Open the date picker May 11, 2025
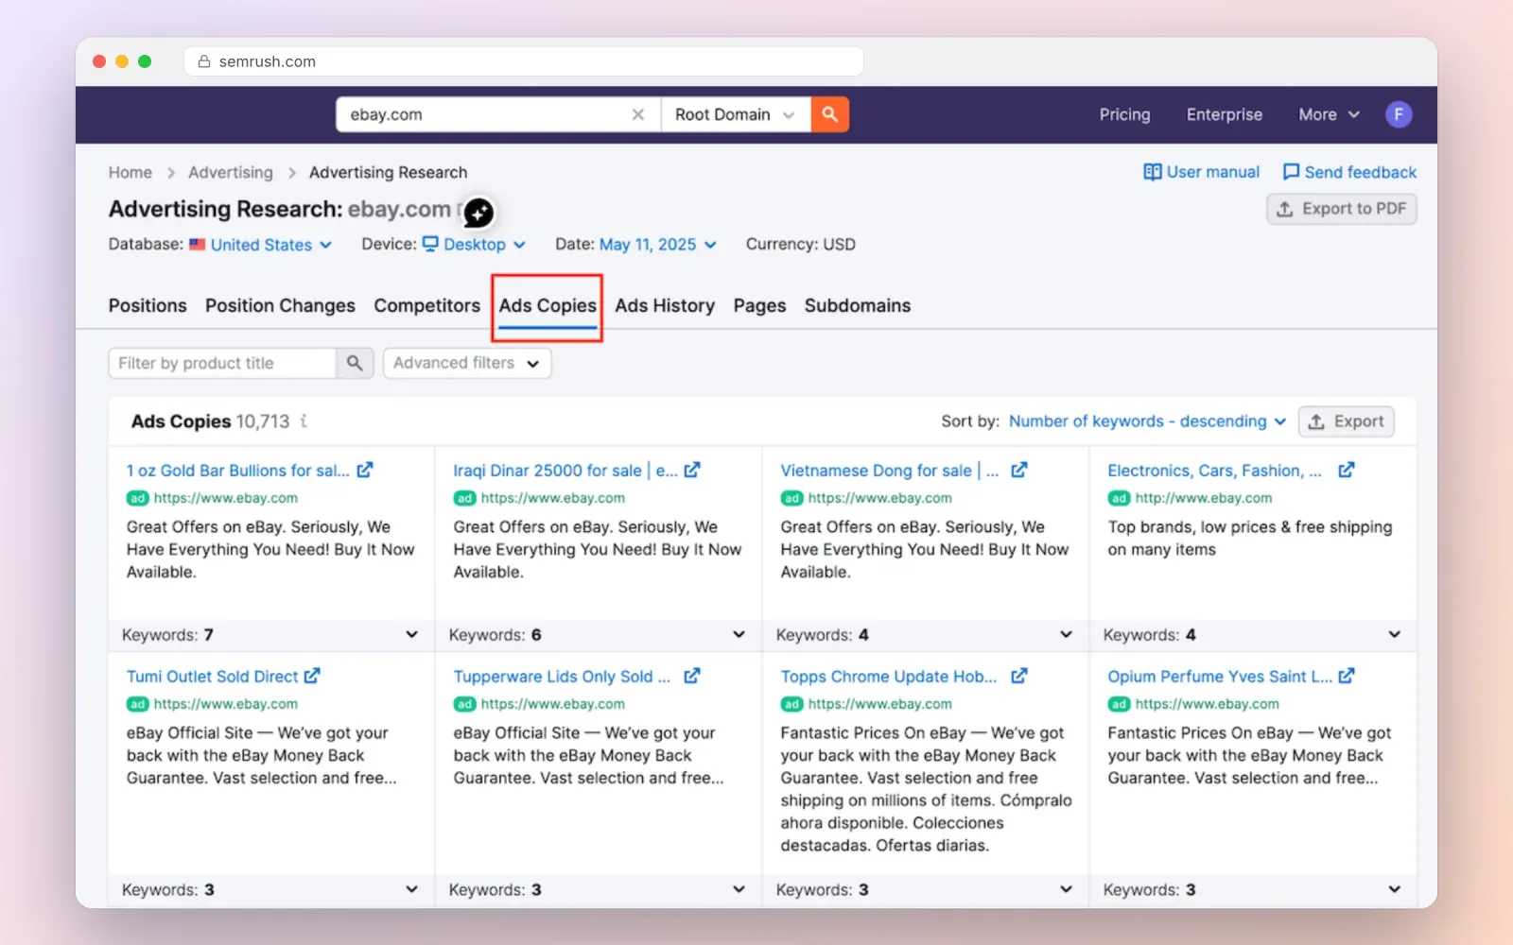 click(658, 245)
